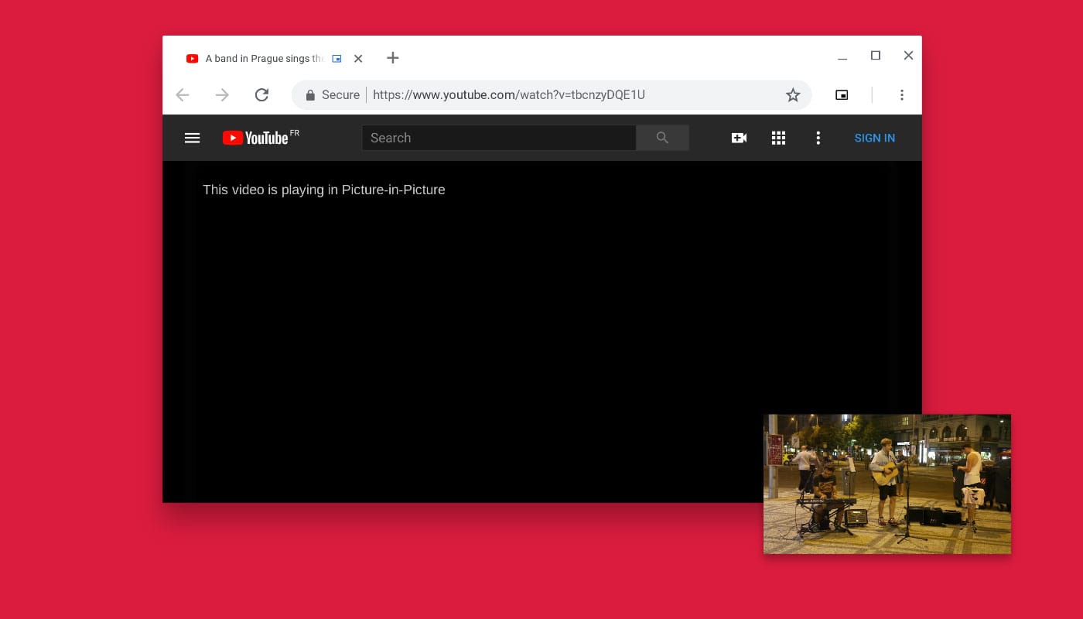
Task: Minimize the Chrome window
Action: pos(842,58)
